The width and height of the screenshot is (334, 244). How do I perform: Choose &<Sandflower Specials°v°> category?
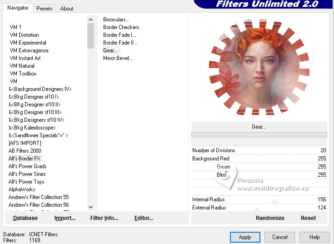coord(38,135)
